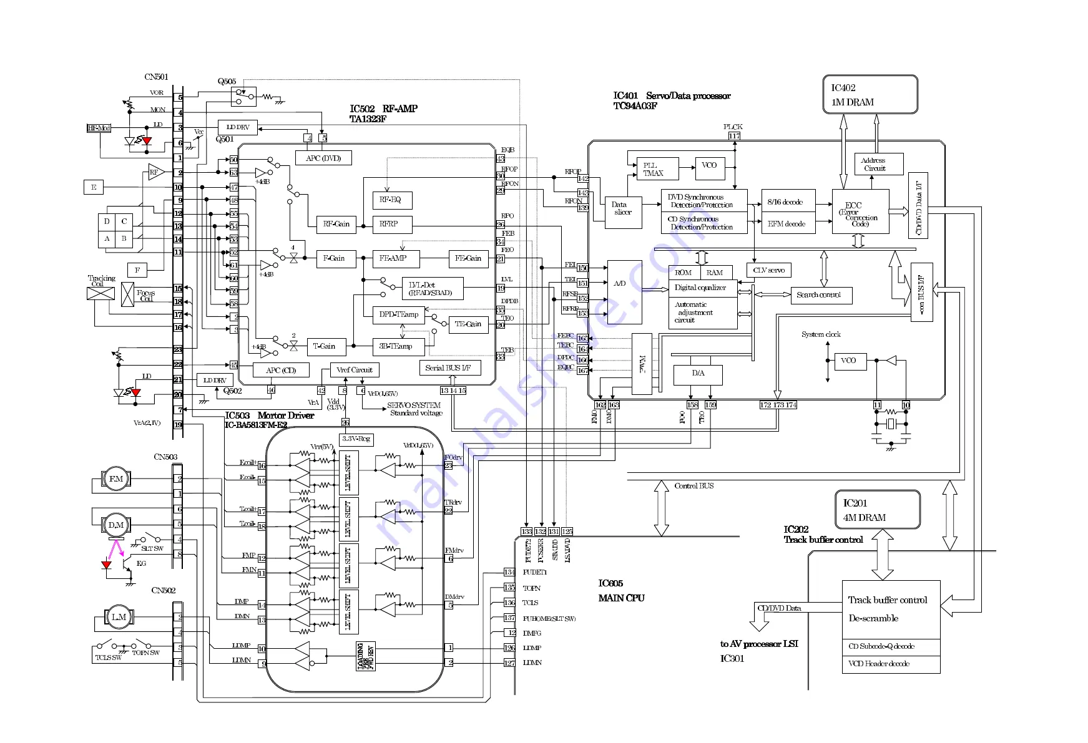Click the APC (DVD) block
Image resolution: width=1088 pixels, height=743 pixels.
point(323,158)
